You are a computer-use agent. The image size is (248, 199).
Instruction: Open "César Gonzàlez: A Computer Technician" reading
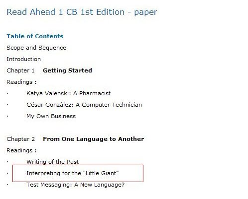click(84, 105)
